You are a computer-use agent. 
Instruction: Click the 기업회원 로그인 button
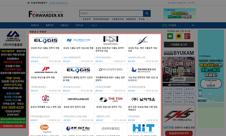(x=179, y=45)
